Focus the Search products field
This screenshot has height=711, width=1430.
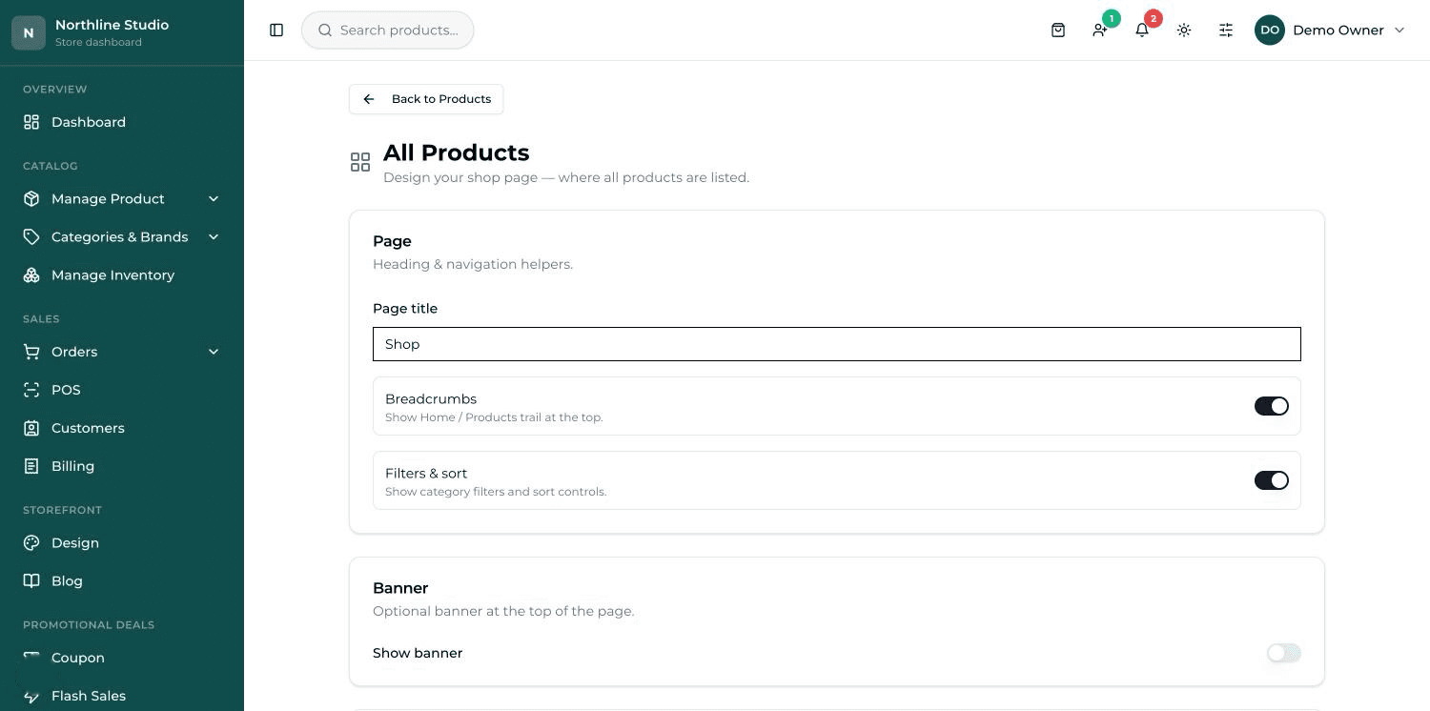[388, 30]
